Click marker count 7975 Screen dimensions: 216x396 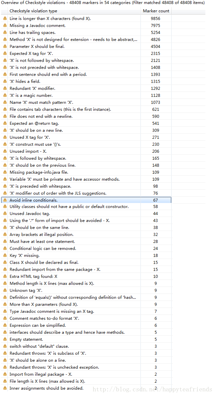click(156, 26)
